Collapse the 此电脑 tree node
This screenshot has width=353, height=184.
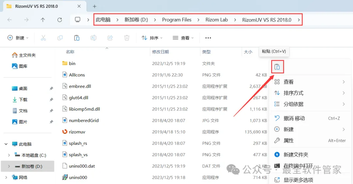coord(6,144)
